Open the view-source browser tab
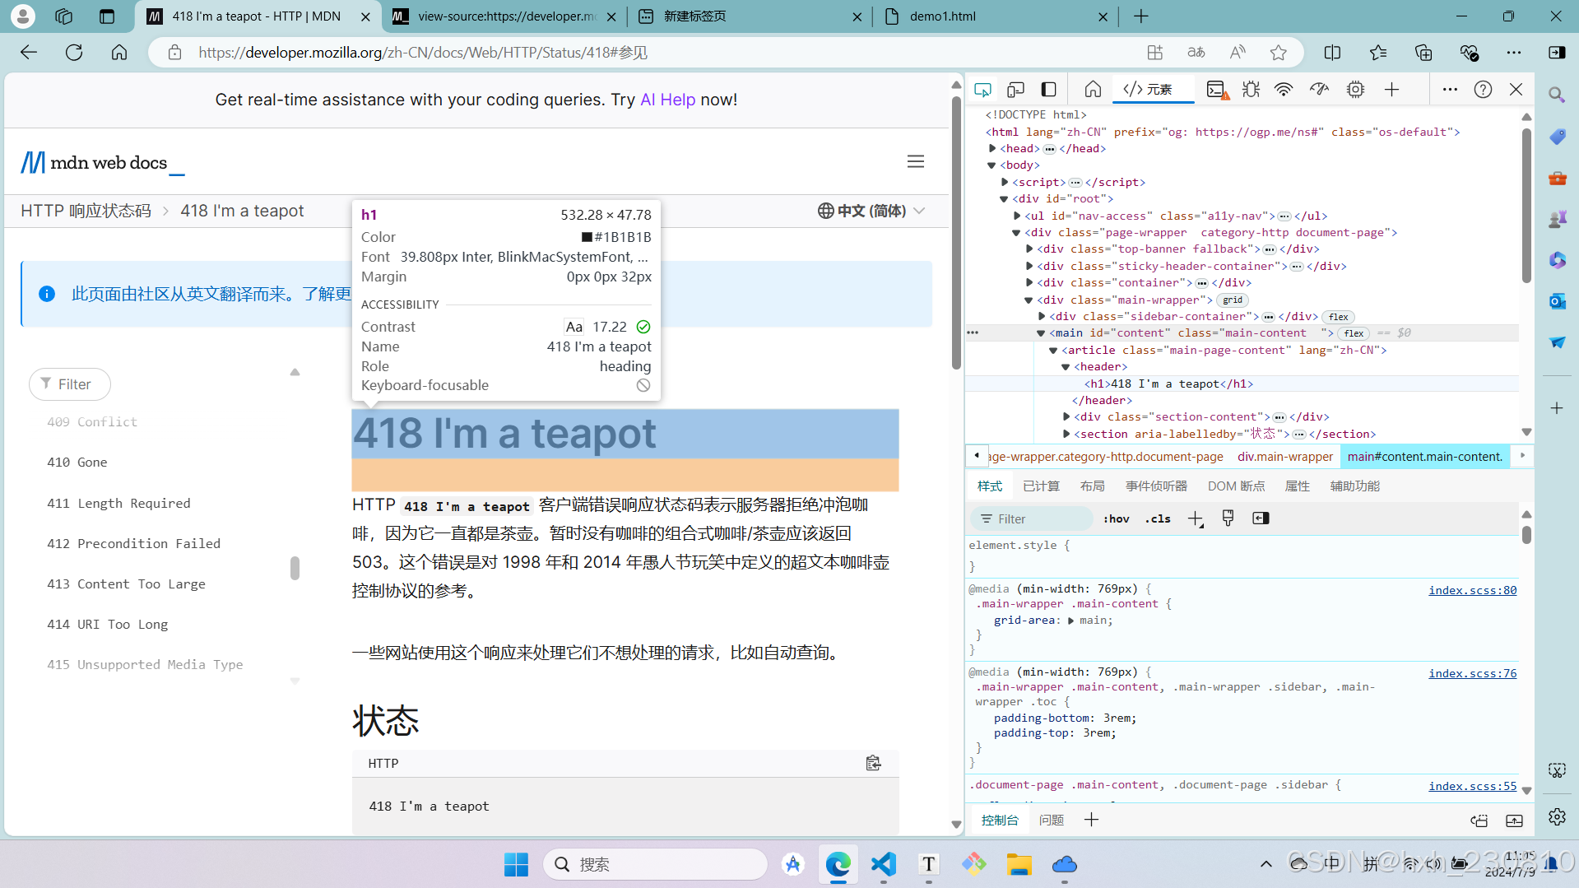Image resolution: width=1579 pixels, height=888 pixels. pyautogui.click(x=505, y=16)
